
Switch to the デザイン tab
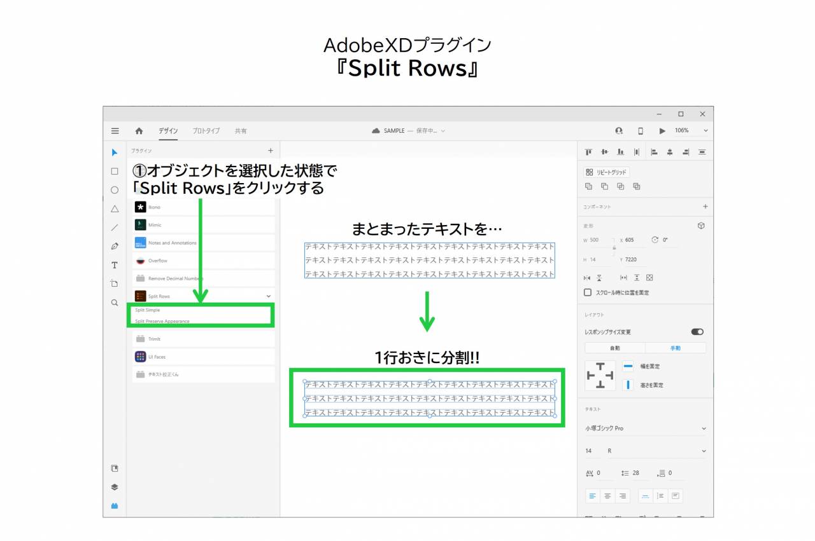168,131
